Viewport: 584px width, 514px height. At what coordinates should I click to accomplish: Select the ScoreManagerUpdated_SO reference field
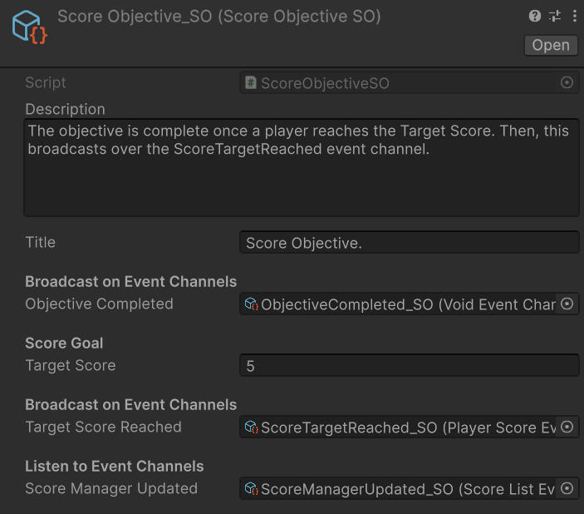[x=399, y=489]
